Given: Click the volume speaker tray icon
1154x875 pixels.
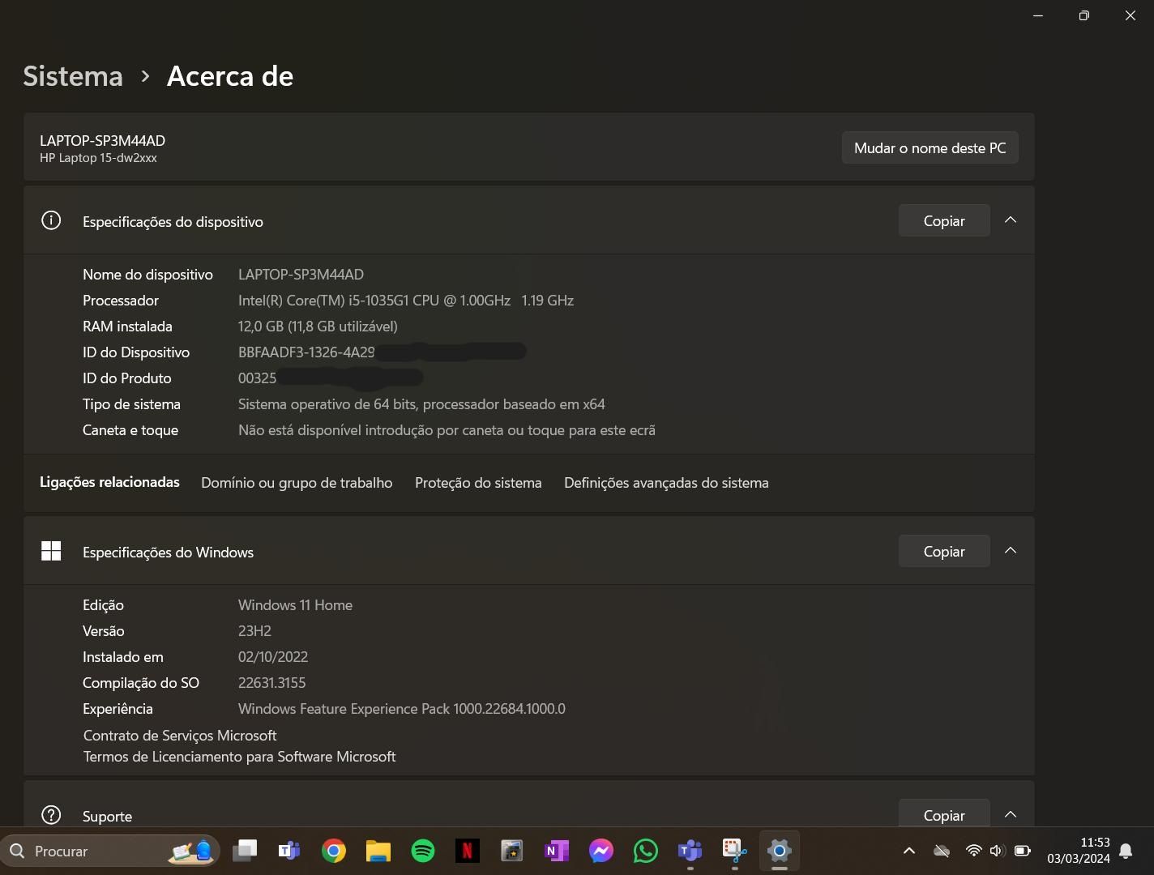Looking at the screenshot, I should tap(997, 851).
